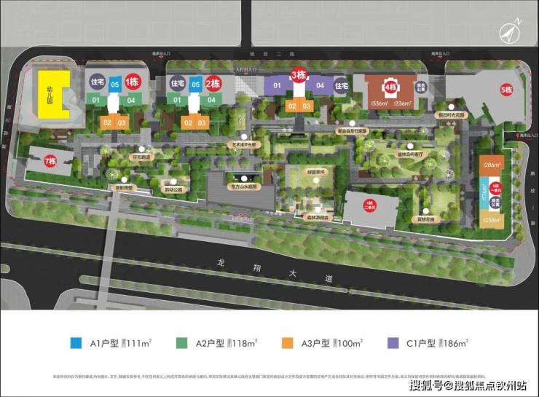
Task: Click the cyan unit block in the east apartment building
Action: pos(484,194)
